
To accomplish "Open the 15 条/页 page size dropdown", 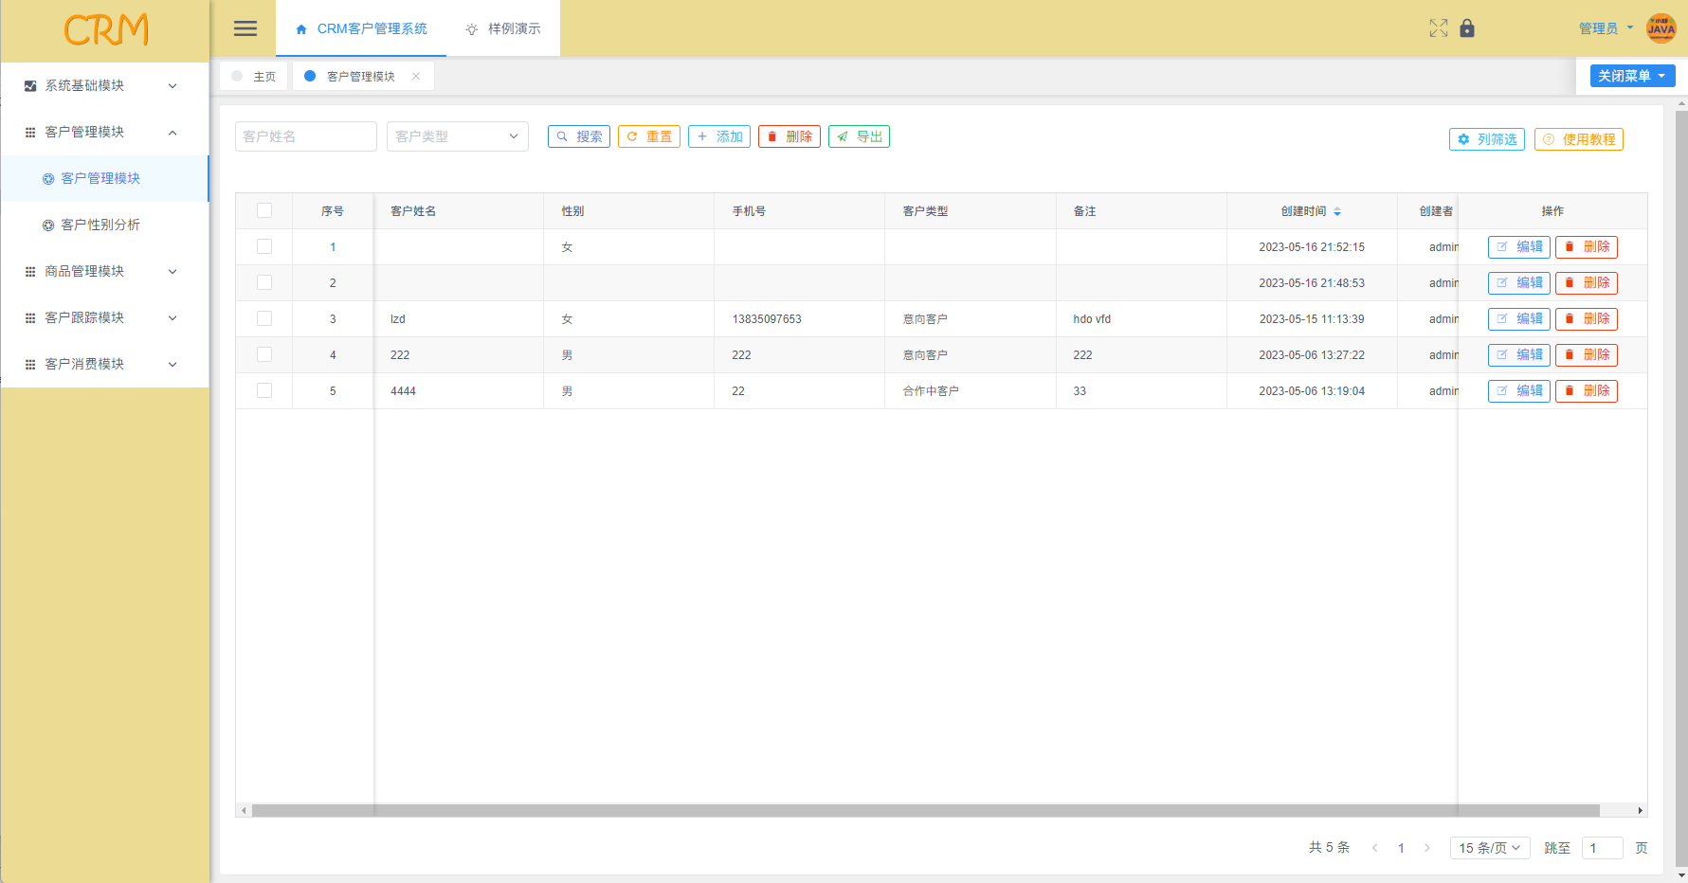I will [x=1489, y=848].
